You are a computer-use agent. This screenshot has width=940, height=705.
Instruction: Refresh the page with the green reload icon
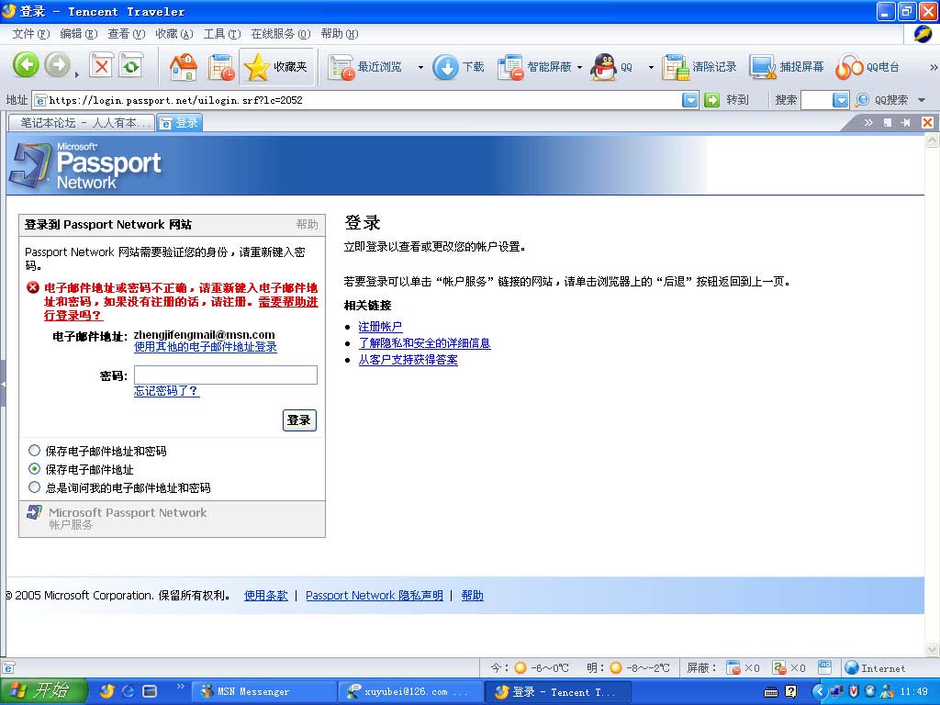coord(131,66)
